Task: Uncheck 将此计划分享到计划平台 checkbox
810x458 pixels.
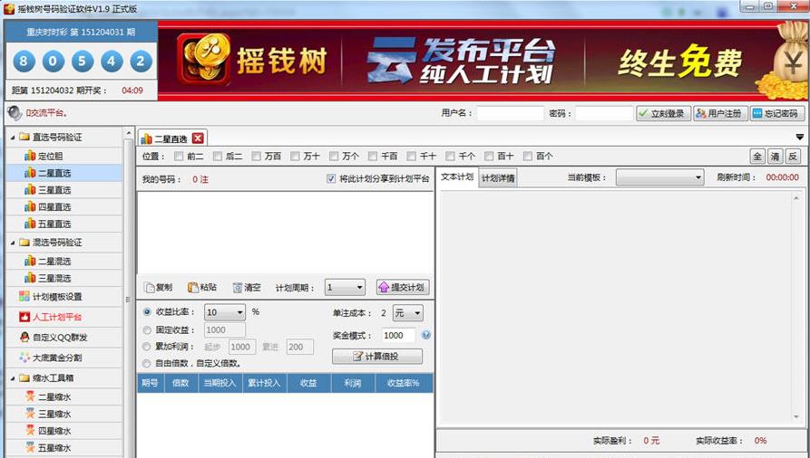Action: (x=331, y=178)
